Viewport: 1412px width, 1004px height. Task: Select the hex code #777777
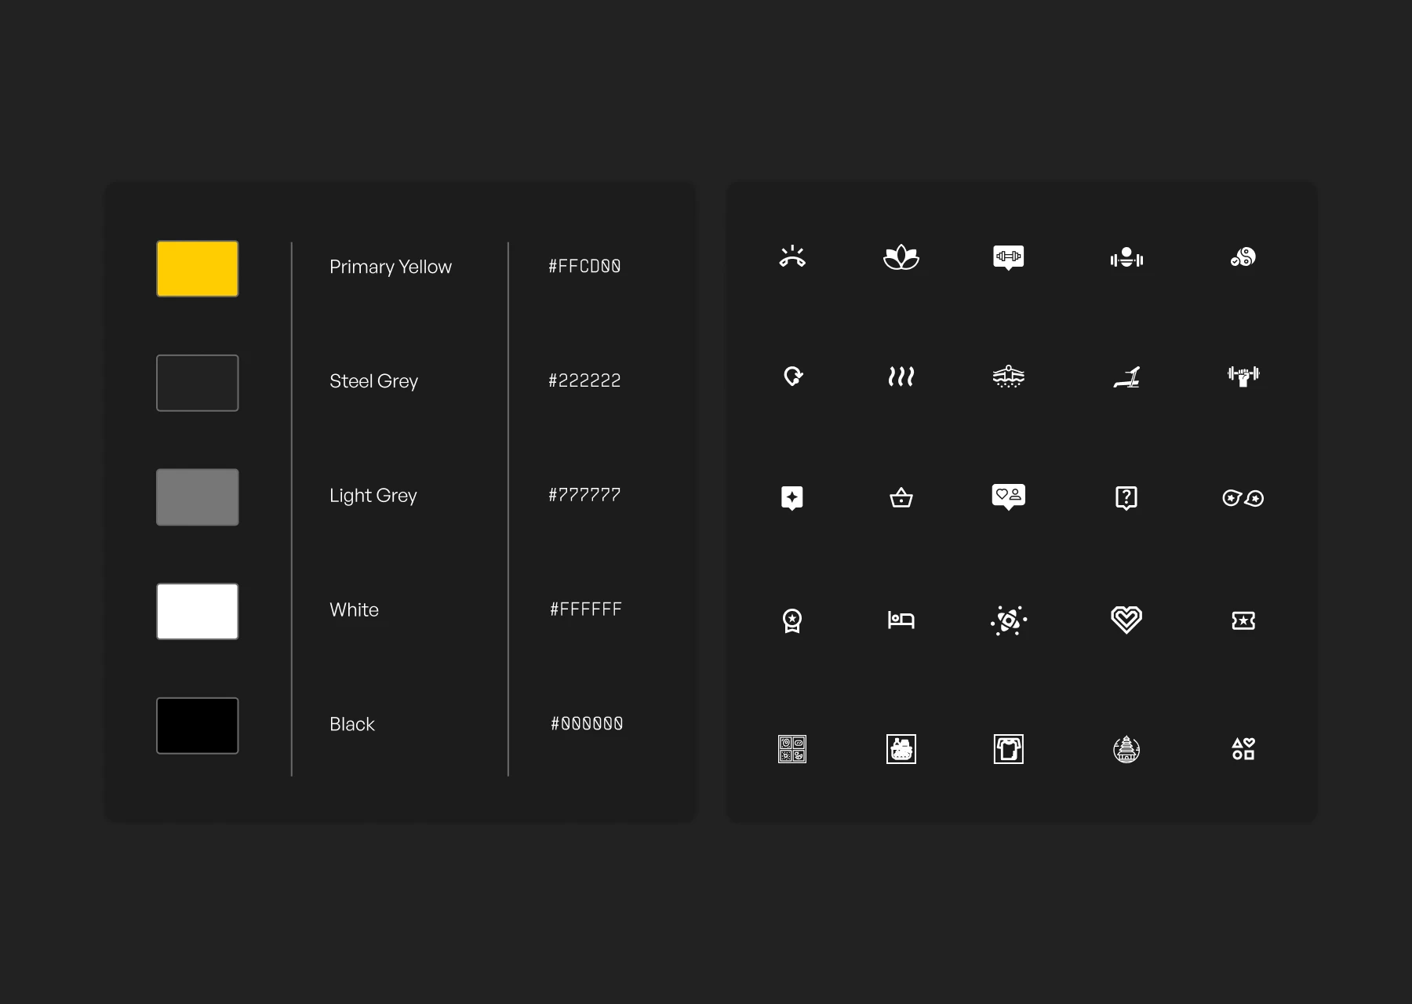pyautogui.click(x=584, y=495)
